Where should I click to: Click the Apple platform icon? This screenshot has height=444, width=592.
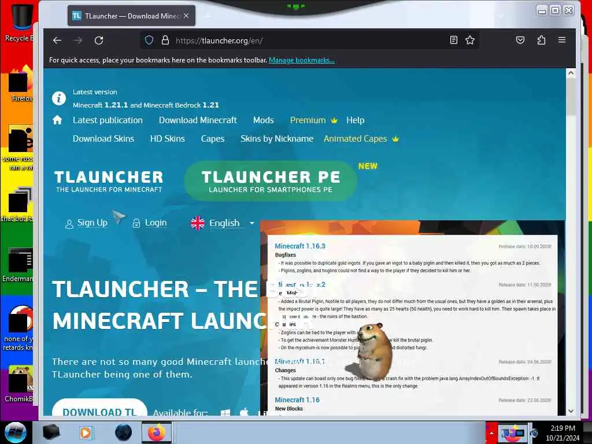coord(245,412)
